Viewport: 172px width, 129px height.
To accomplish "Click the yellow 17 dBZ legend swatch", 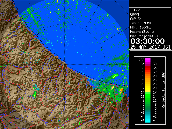I will tap(148, 88).
